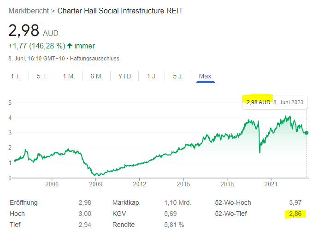Open the Haftungsausschluss disclaimer link
313x232 pixels.
97,59
